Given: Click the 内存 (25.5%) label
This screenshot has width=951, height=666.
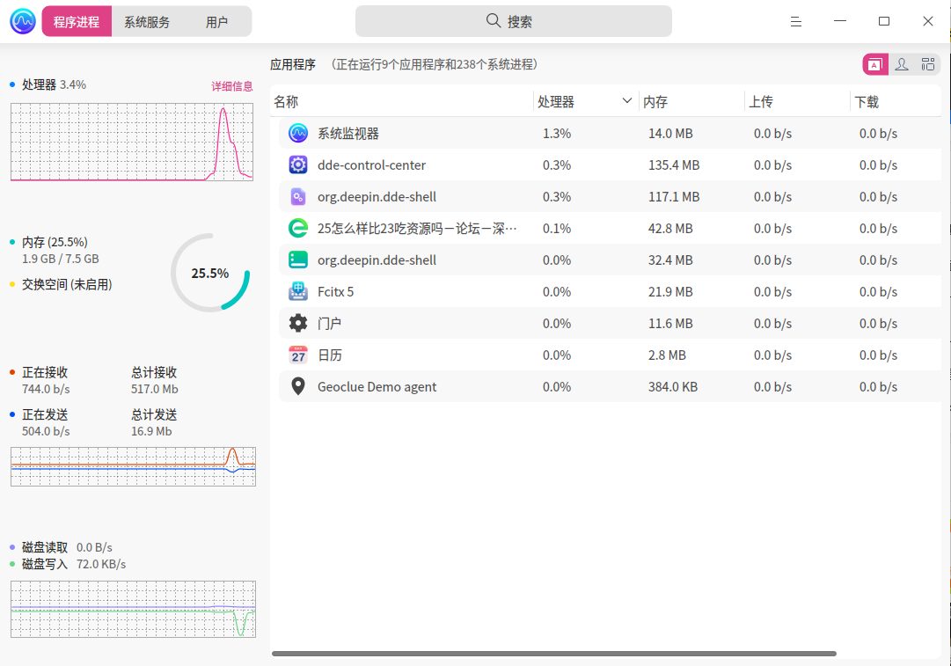Looking at the screenshot, I should [55, 242].
